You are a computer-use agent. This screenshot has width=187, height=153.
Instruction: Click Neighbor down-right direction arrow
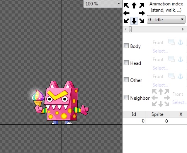(x=167, y=104)
